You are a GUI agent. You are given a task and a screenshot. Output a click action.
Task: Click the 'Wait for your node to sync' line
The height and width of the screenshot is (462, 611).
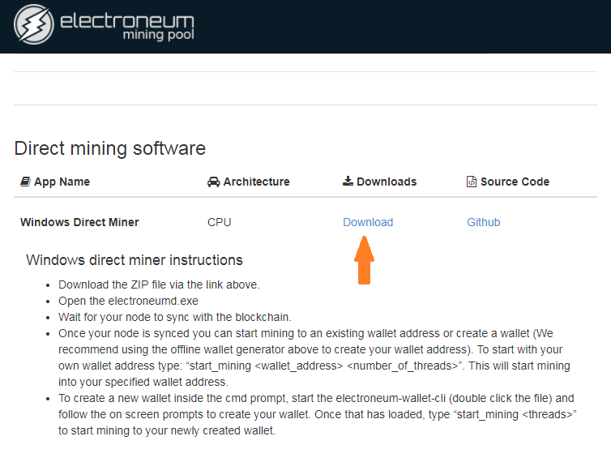(x=175, y=317)
